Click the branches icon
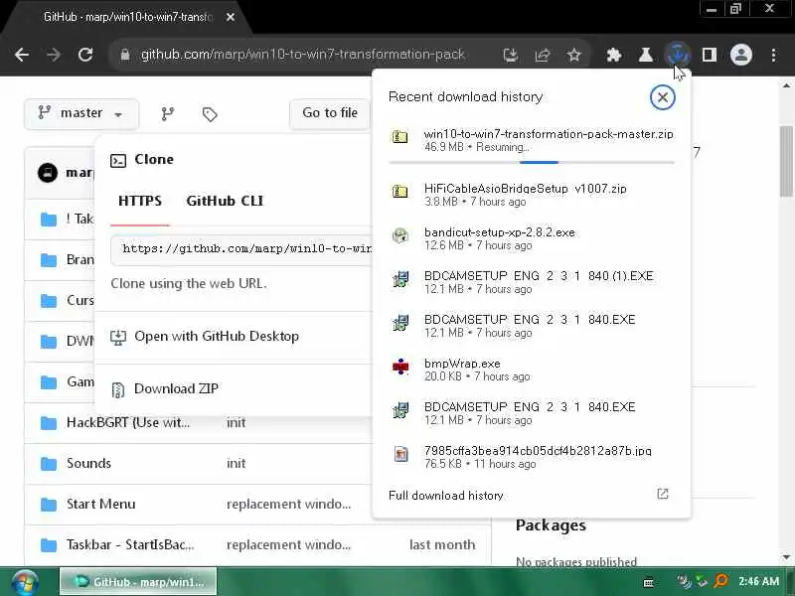 coord(167,114)
